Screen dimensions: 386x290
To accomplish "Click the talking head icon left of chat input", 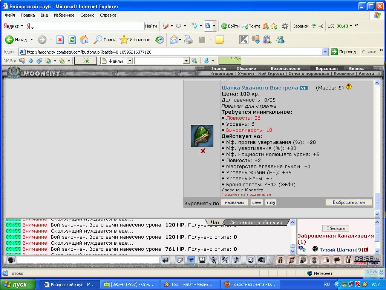I will click(x=11, y=260).
